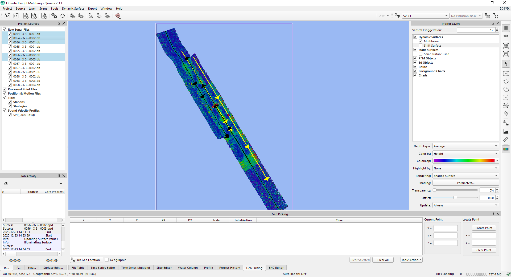Uncheck the SVP_00001.bsvp profile

10,115
